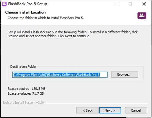This screenshot has height=118, width=152.
Task: Open the Browse... folder picker
Action: point(124,75)
